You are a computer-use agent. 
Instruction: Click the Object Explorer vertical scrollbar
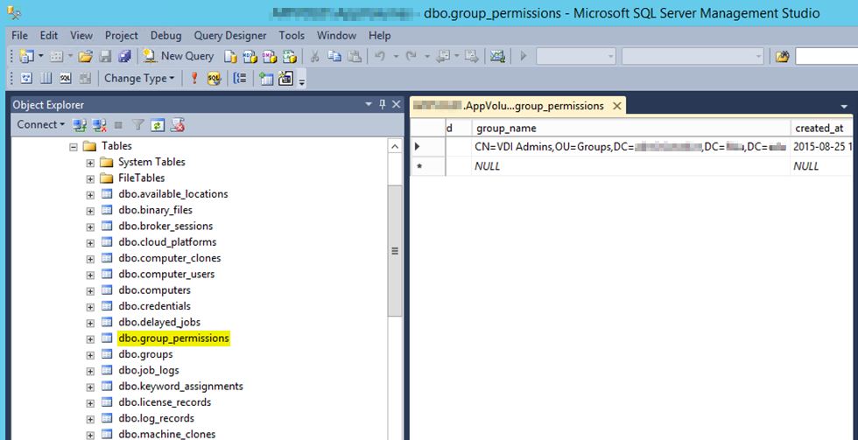pos(395,249)
